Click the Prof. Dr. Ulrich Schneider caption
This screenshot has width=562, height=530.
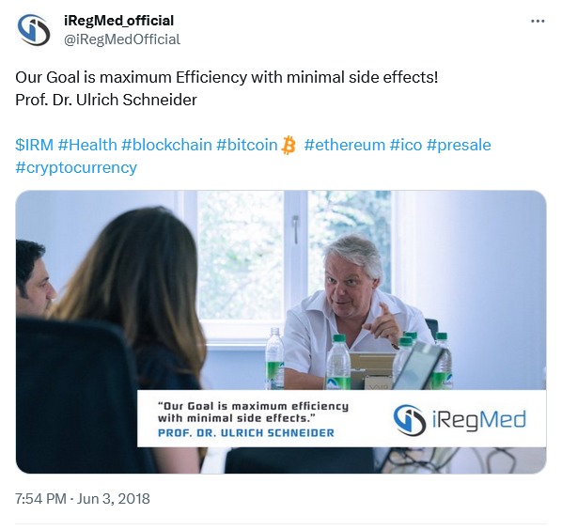tap(246, 433)
